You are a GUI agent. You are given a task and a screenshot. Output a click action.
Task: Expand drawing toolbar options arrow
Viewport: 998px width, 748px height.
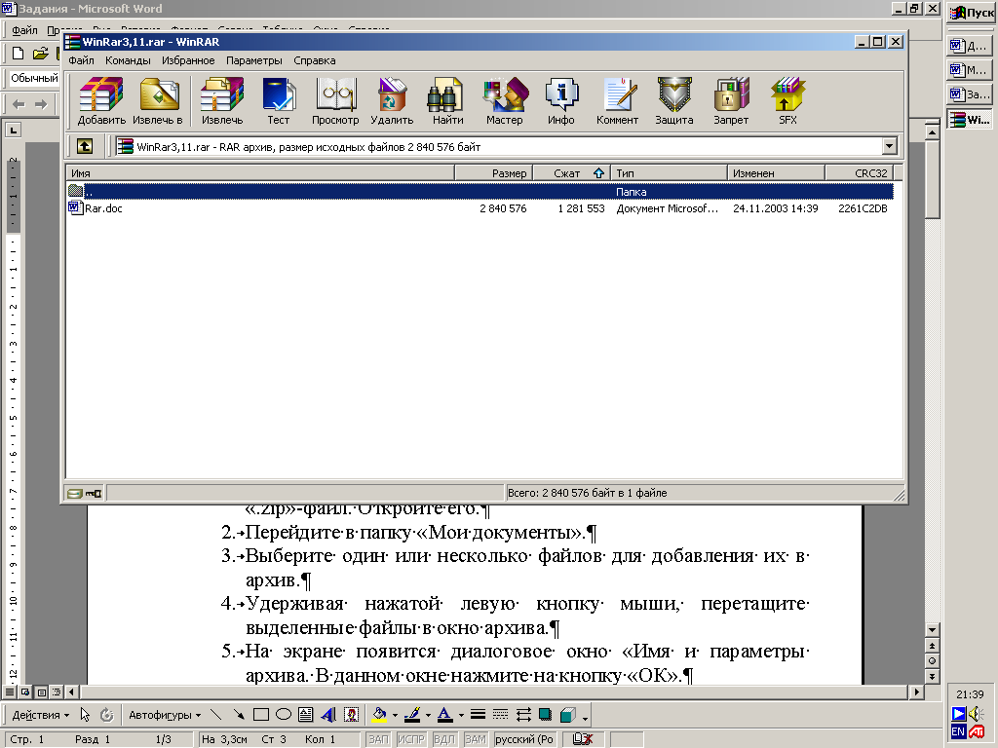(x=586, y=718)
